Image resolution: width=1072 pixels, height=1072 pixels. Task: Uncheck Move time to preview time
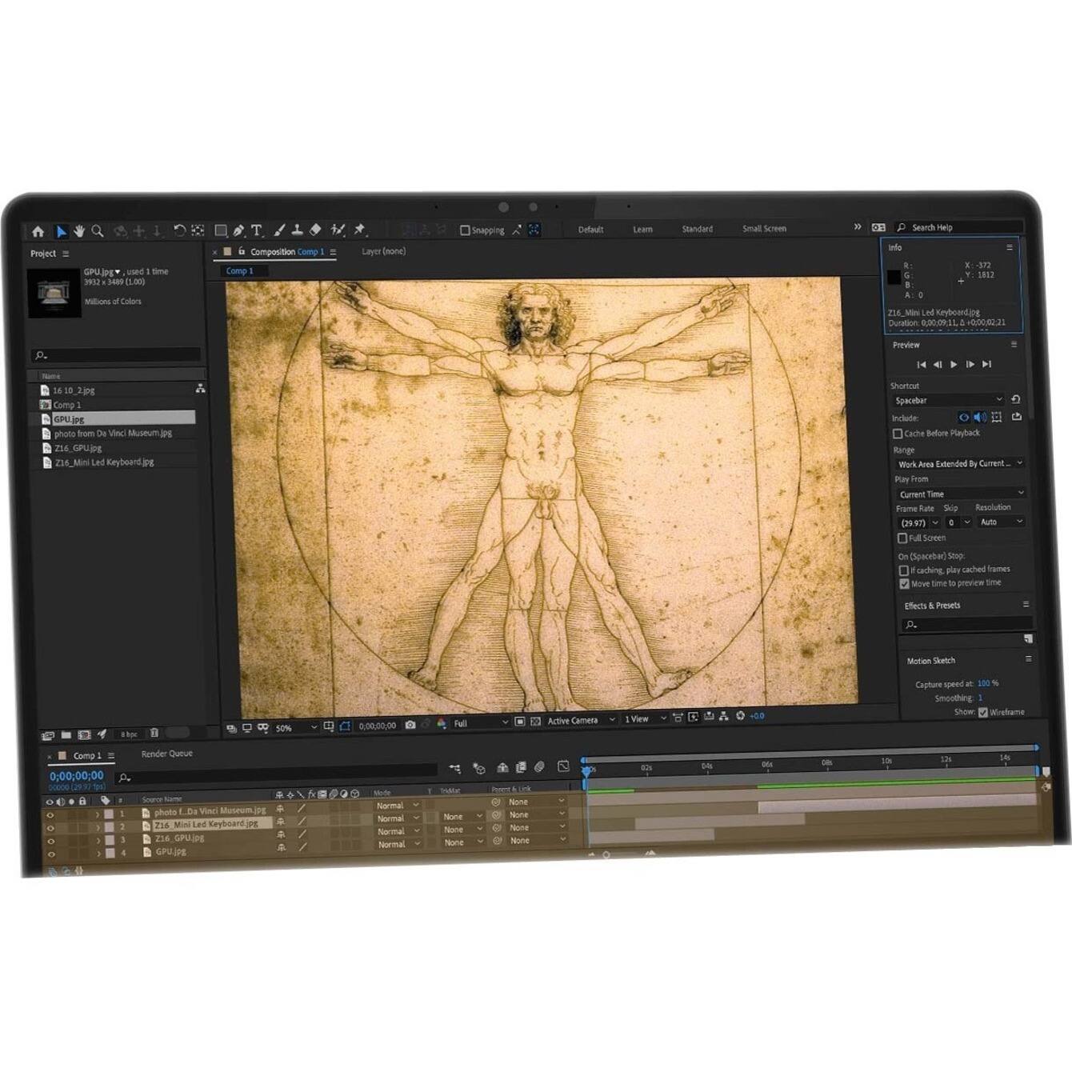(904, 584)
